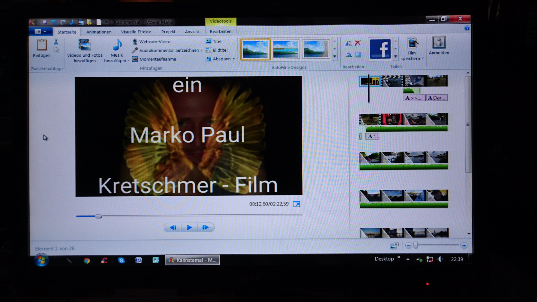Sign in with the Anmelden button

point(439,46)
